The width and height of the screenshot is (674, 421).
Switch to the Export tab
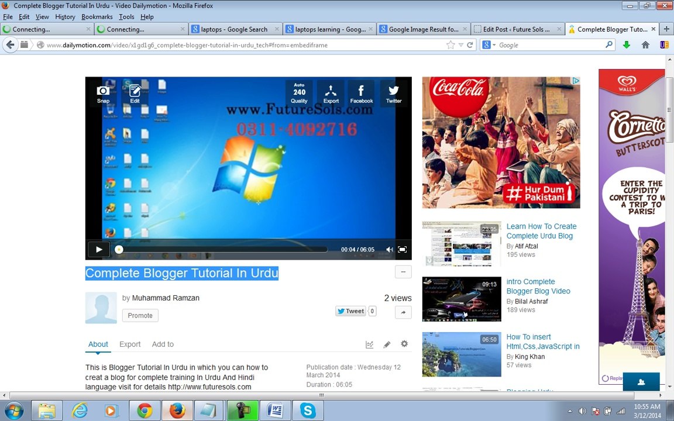click(x=130, y=344)
